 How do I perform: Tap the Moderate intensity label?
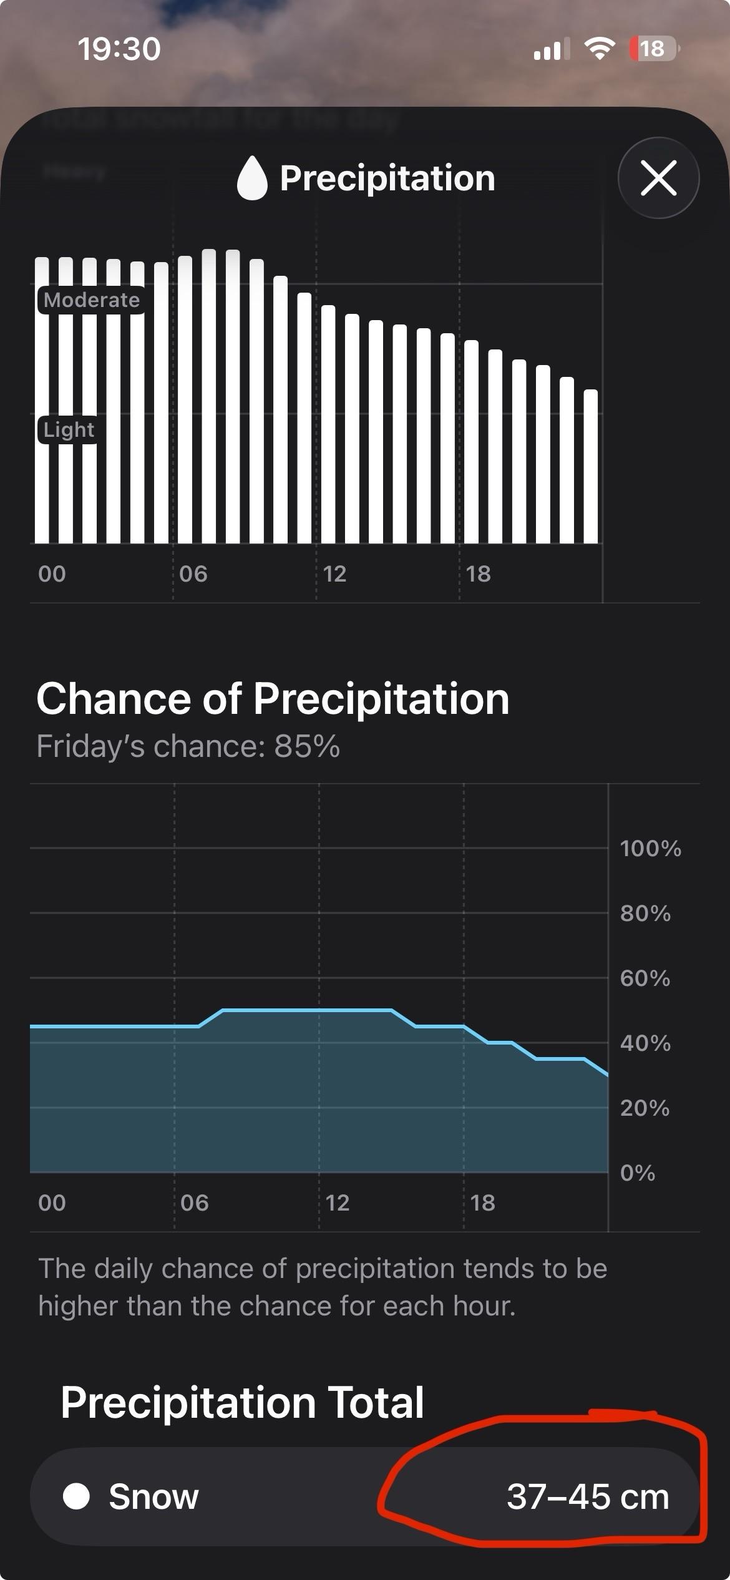point(92,300)
